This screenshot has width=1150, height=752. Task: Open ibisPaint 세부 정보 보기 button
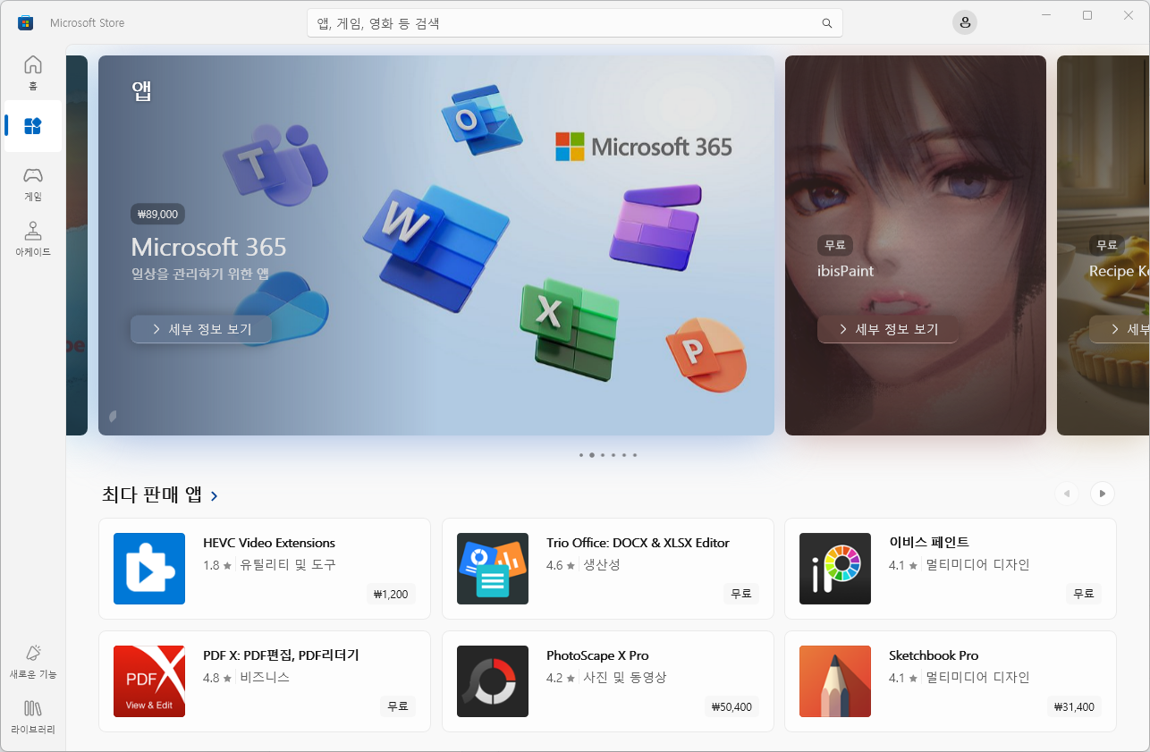[887, 329]
